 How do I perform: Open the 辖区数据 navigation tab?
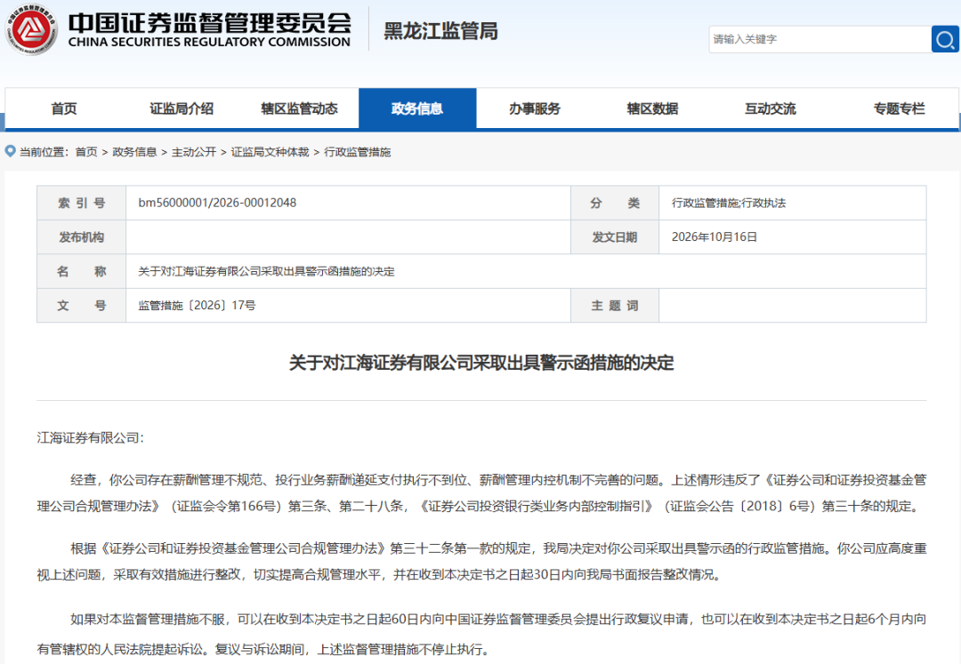click(x=652, y=108)
